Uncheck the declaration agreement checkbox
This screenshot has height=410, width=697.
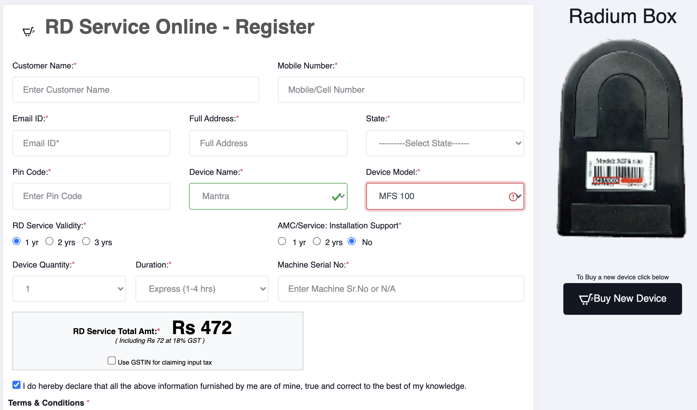[16, 385]
